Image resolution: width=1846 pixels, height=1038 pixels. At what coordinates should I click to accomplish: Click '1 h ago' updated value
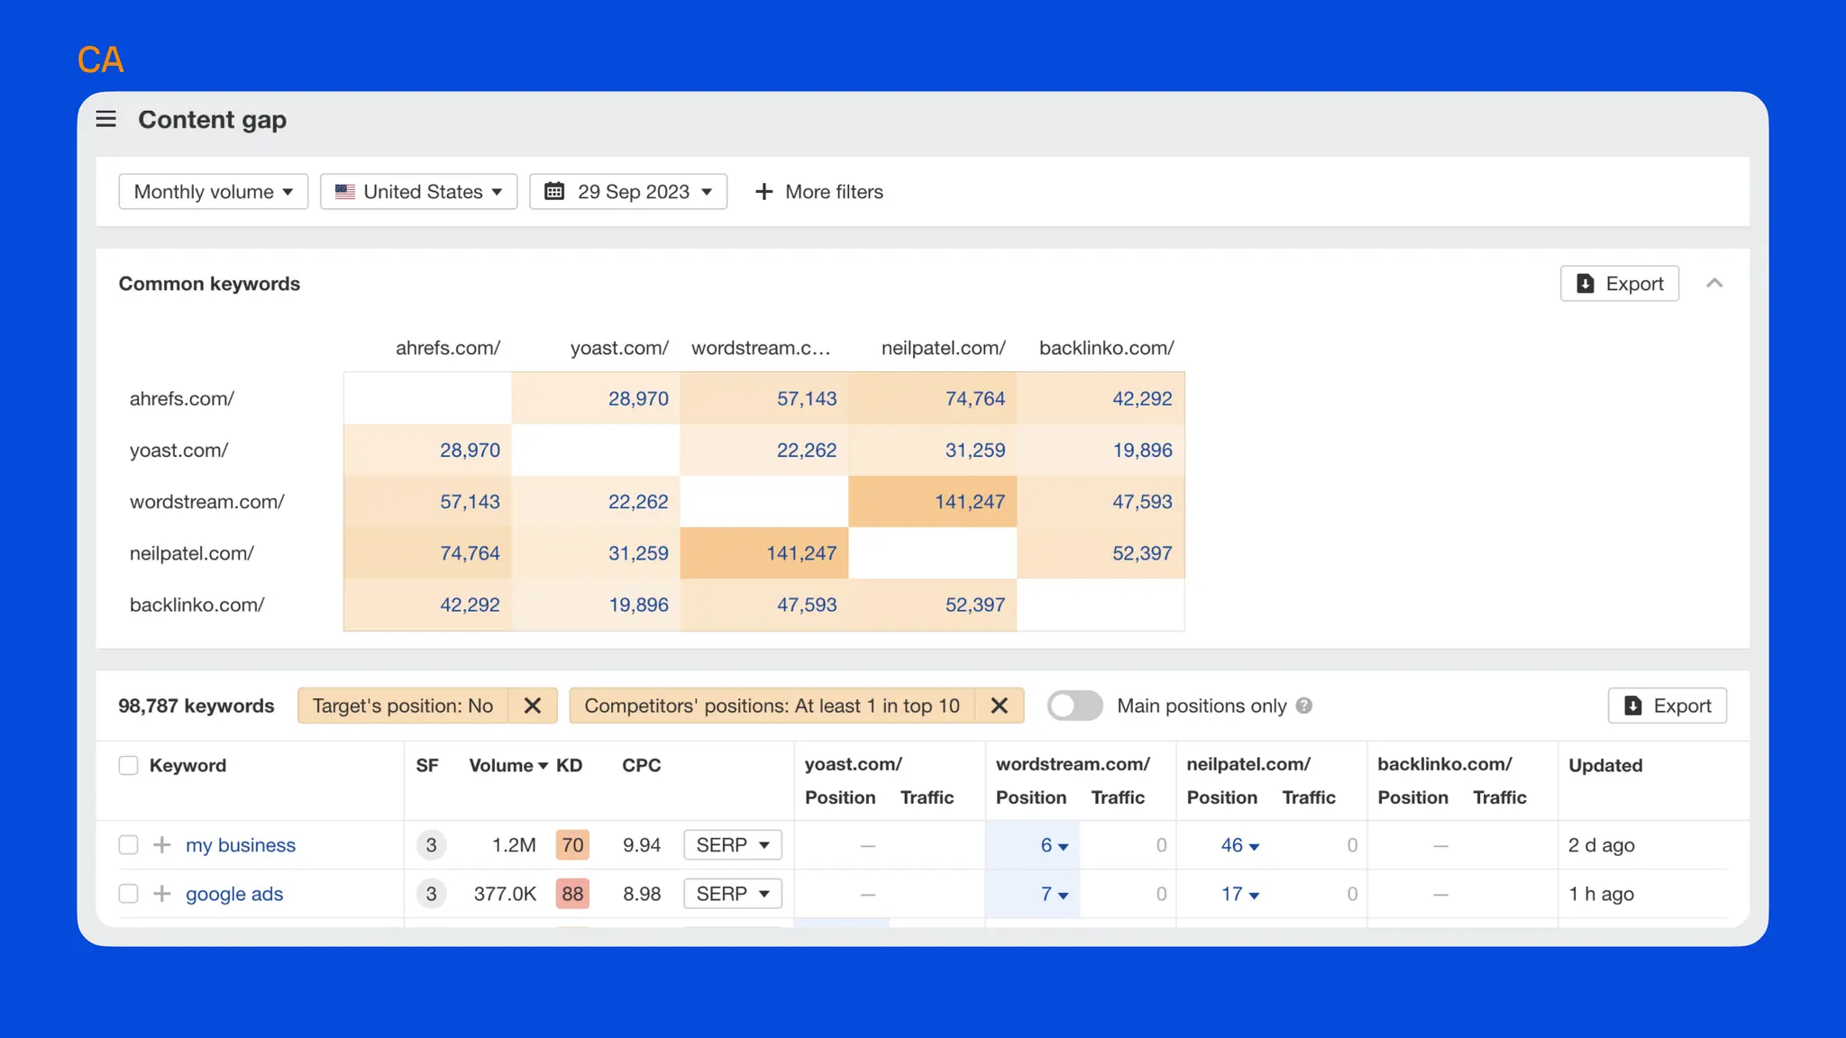pyautogui.click(x=1601, y=894)
